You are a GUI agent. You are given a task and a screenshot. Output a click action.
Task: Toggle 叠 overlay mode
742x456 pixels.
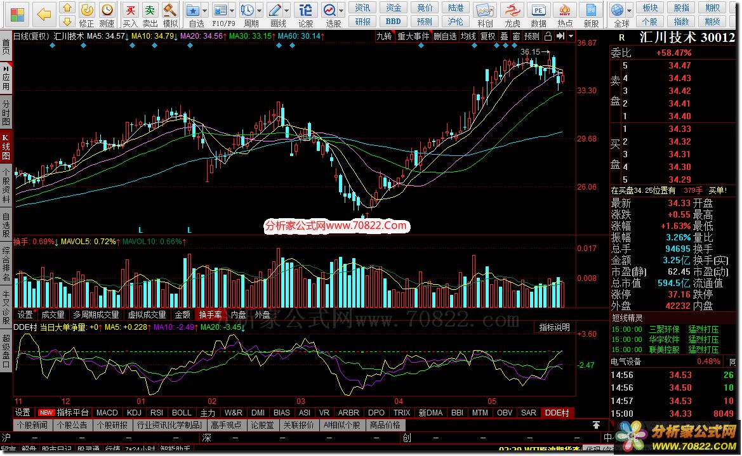point(505,36)
